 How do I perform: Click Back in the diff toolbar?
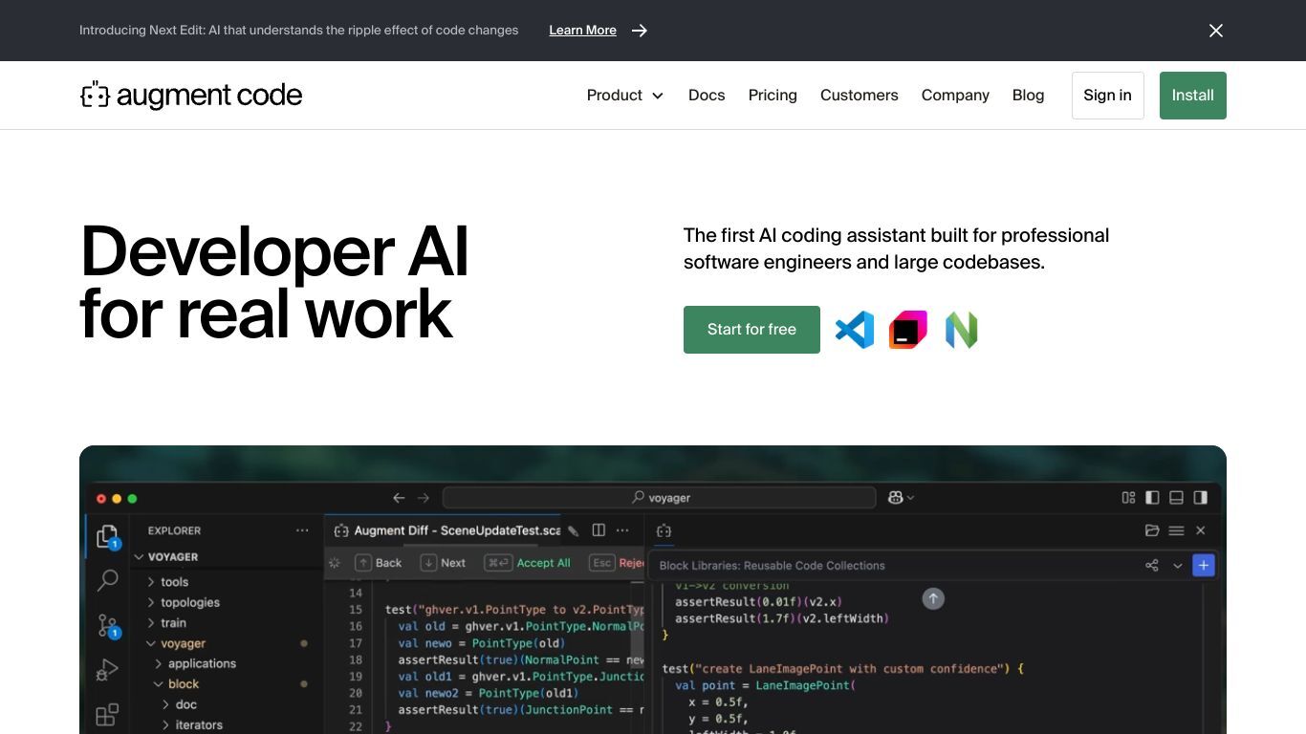click(379, 563)
